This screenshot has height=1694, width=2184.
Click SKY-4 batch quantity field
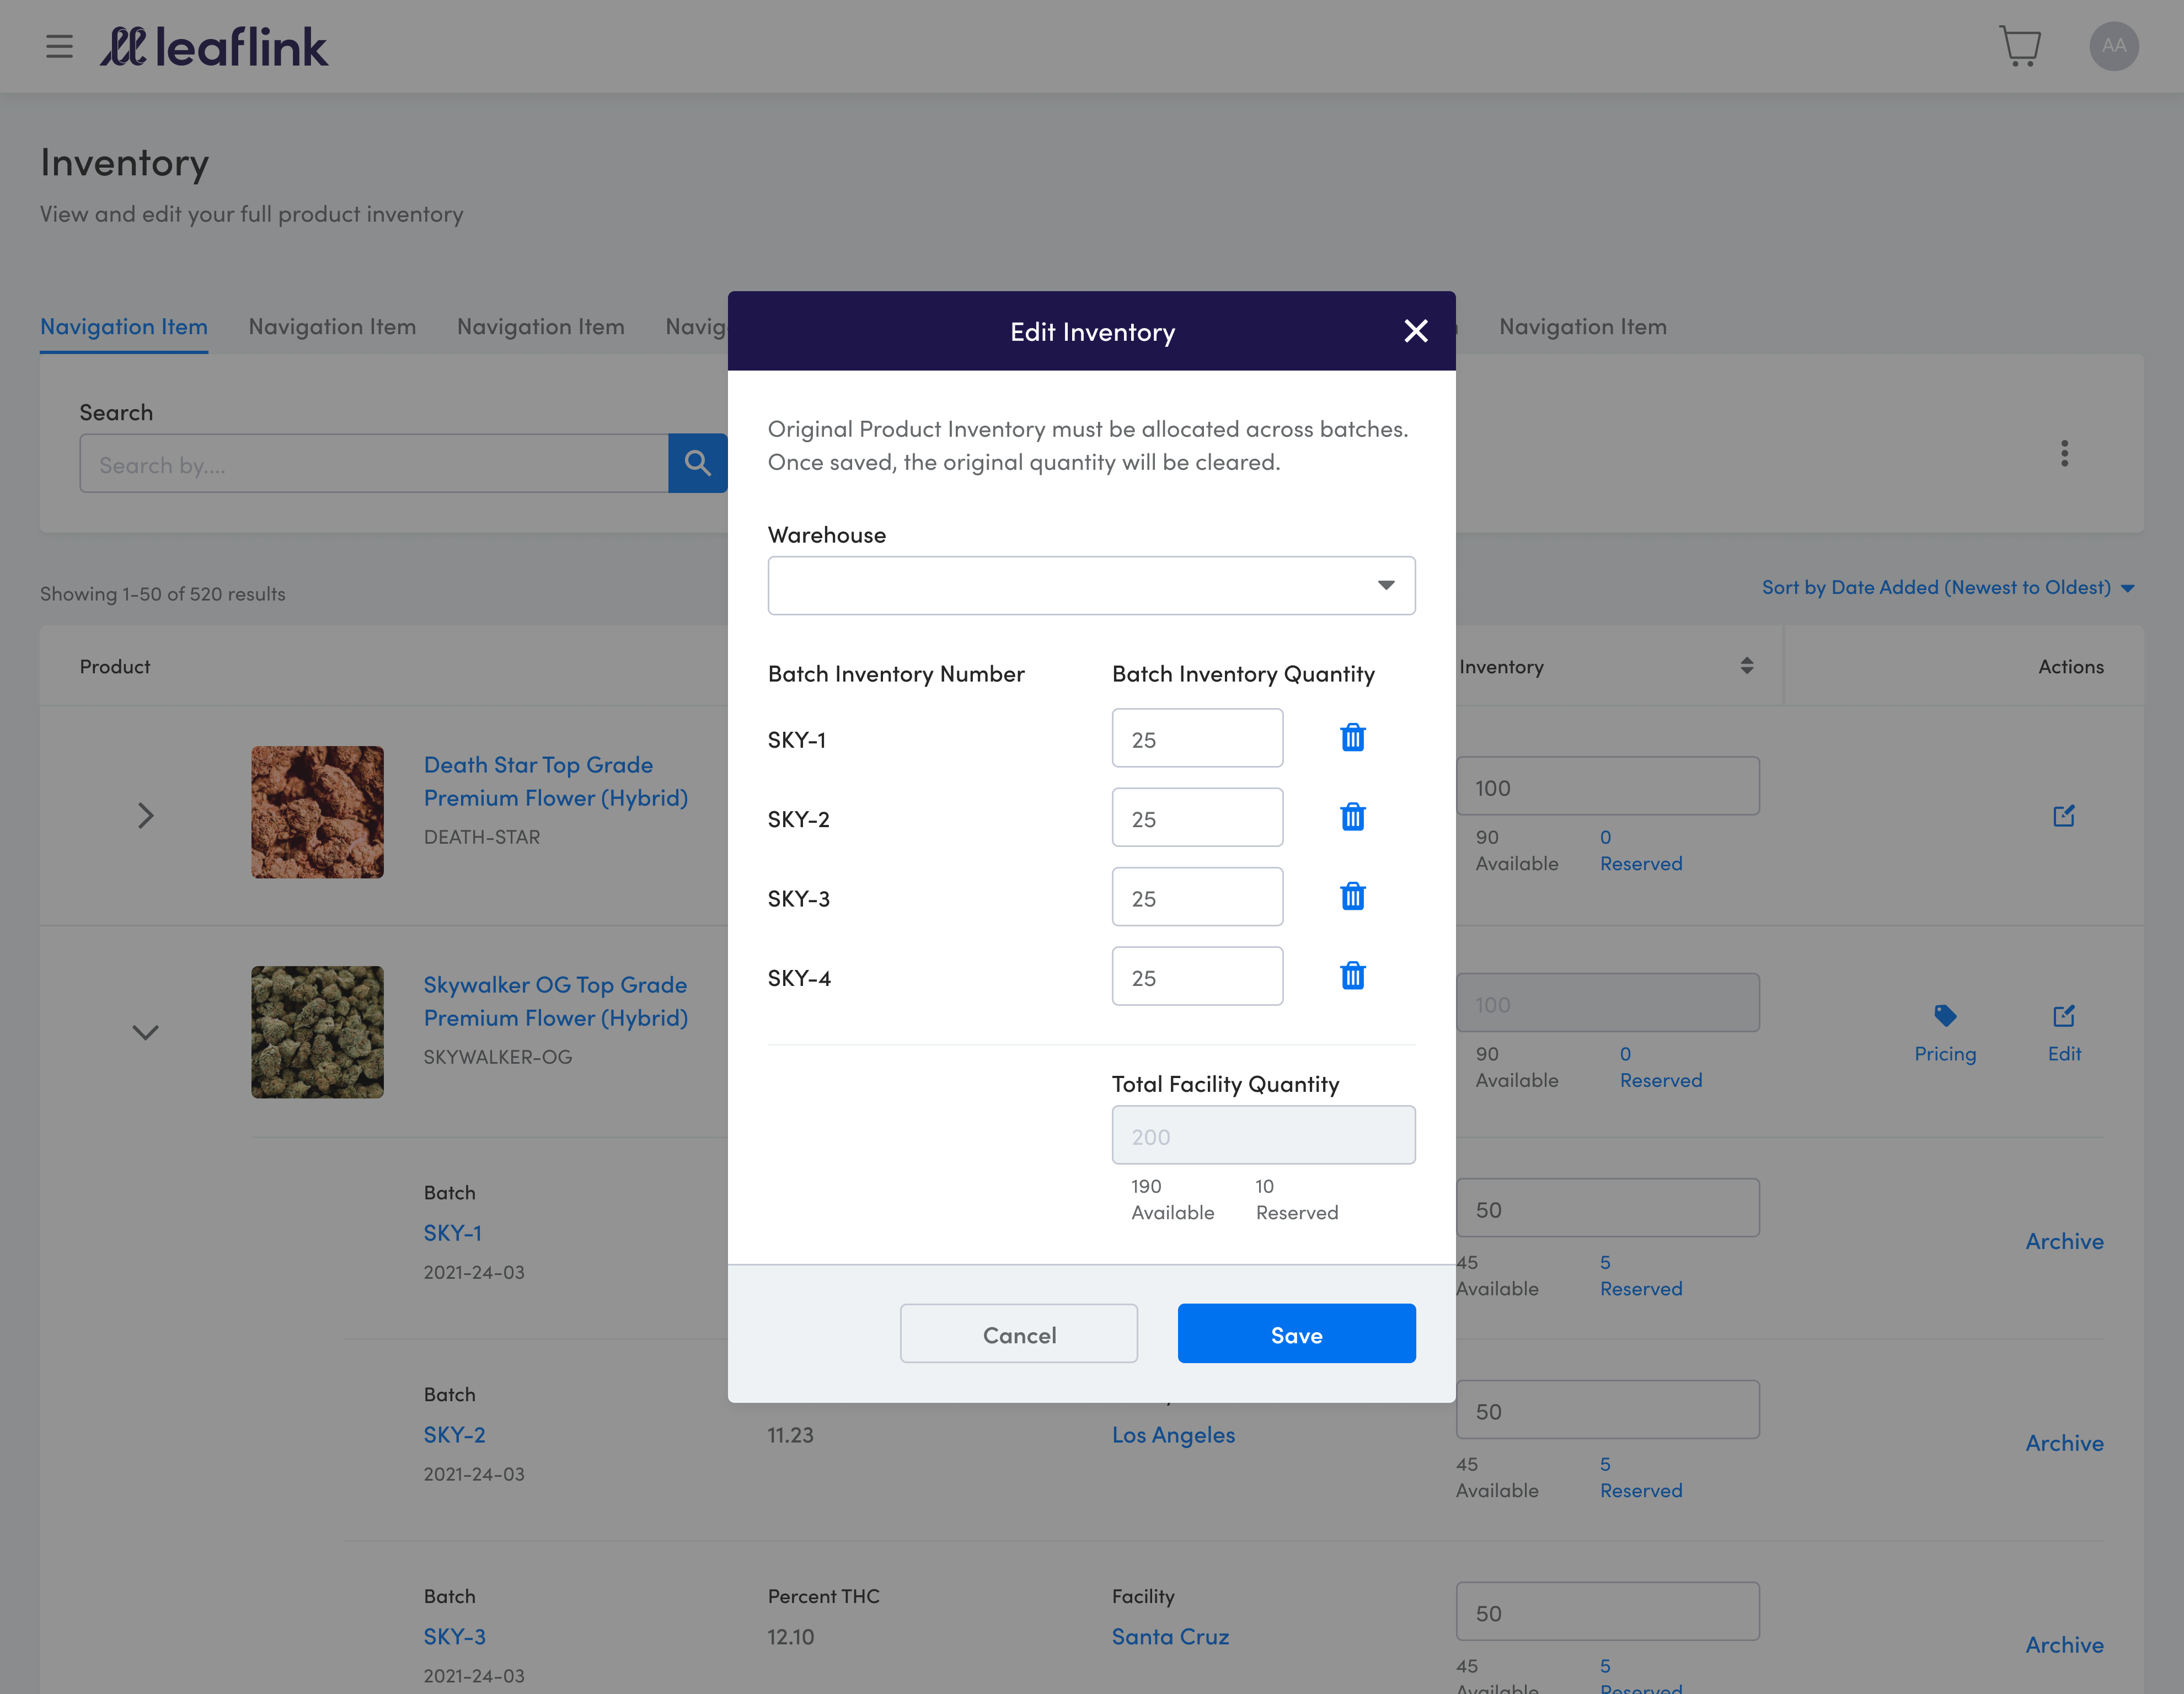pos(1197,976)
